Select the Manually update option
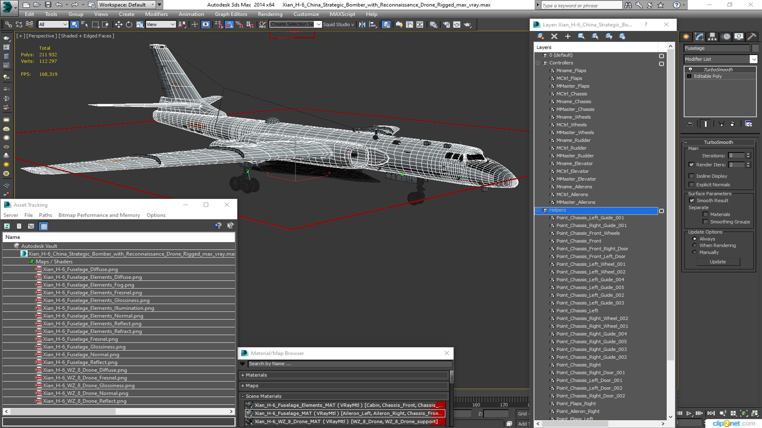 [695, 252]
